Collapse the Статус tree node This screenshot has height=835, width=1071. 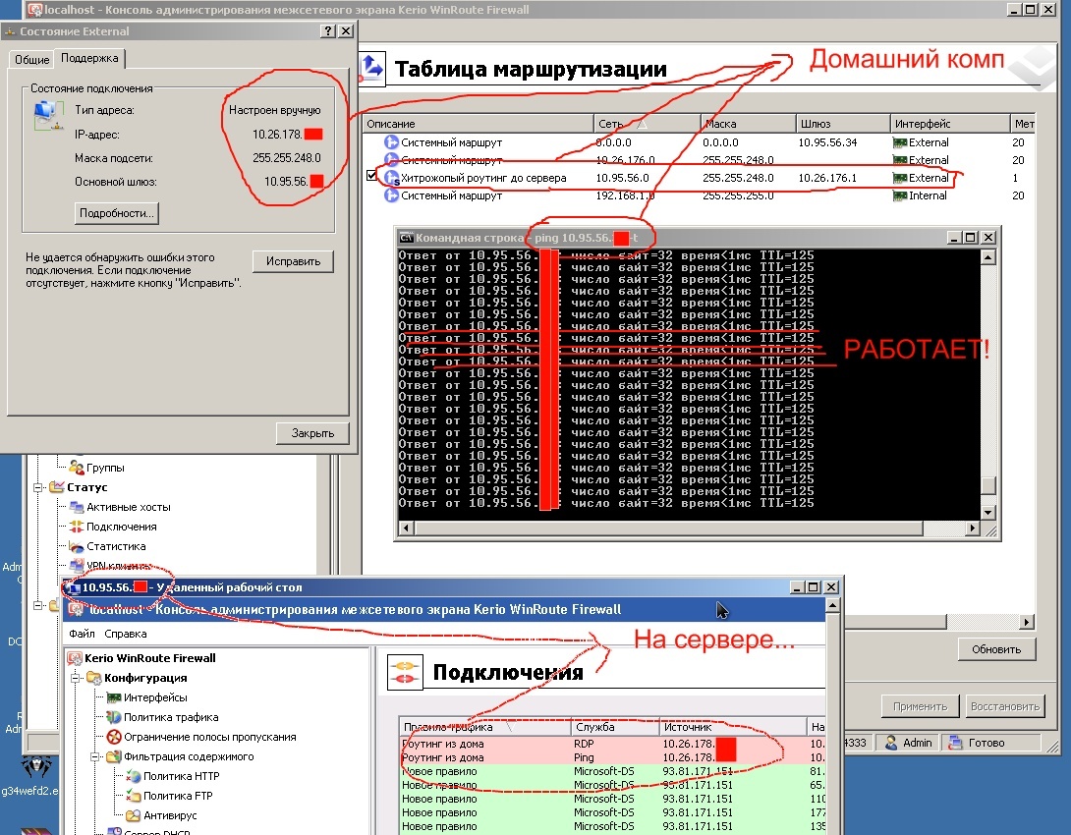click(38, 487)
